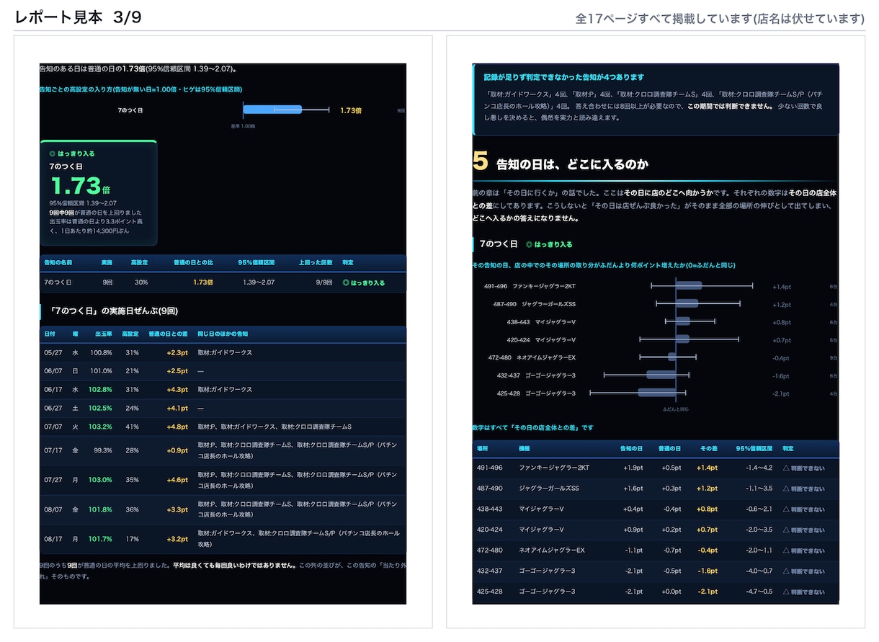The height and width of the screenshot is (642, 879).
Task: Click the '103.2%' payout rate value
Action: coord(101,427)
